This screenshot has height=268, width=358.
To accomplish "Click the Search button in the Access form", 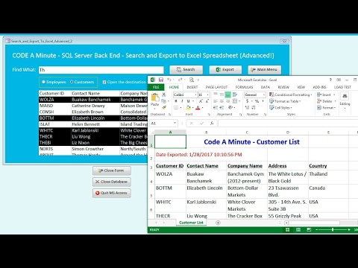I will (x=186, y=70).
